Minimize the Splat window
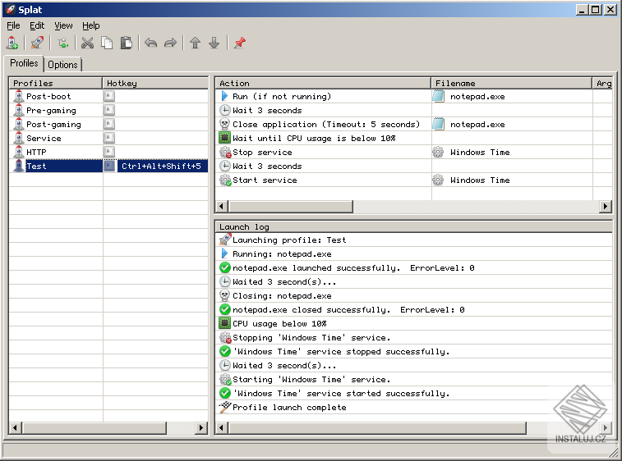 coord(582,10)
